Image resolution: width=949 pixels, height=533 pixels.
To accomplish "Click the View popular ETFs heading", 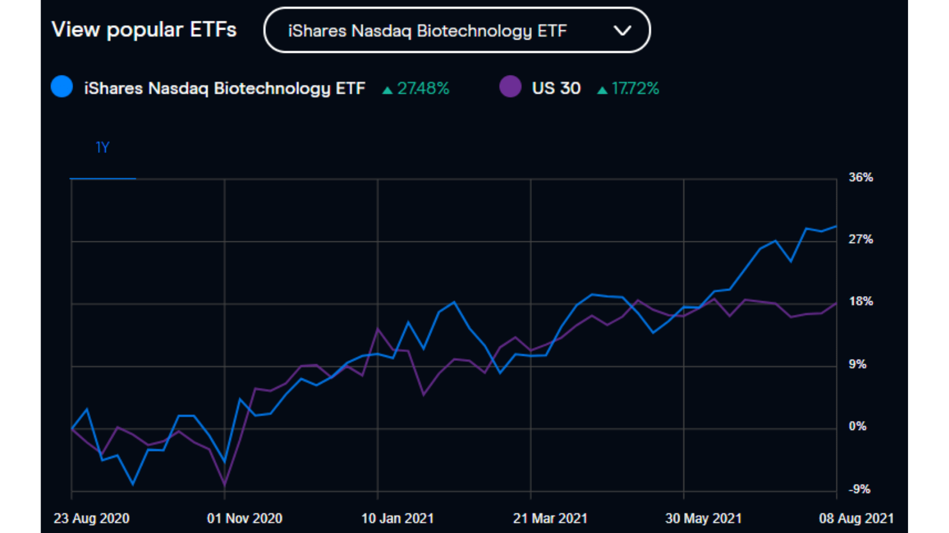I will point(144,30).
